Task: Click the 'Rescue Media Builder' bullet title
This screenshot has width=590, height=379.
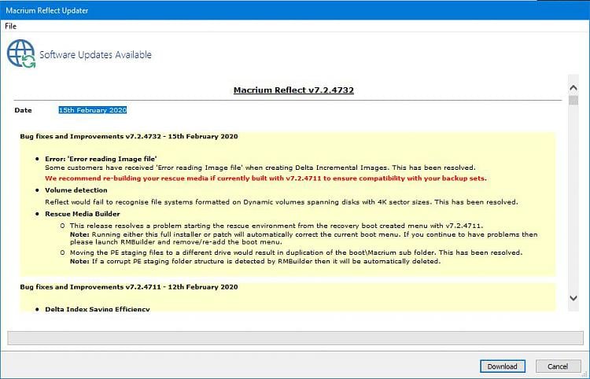Action: 83,214
